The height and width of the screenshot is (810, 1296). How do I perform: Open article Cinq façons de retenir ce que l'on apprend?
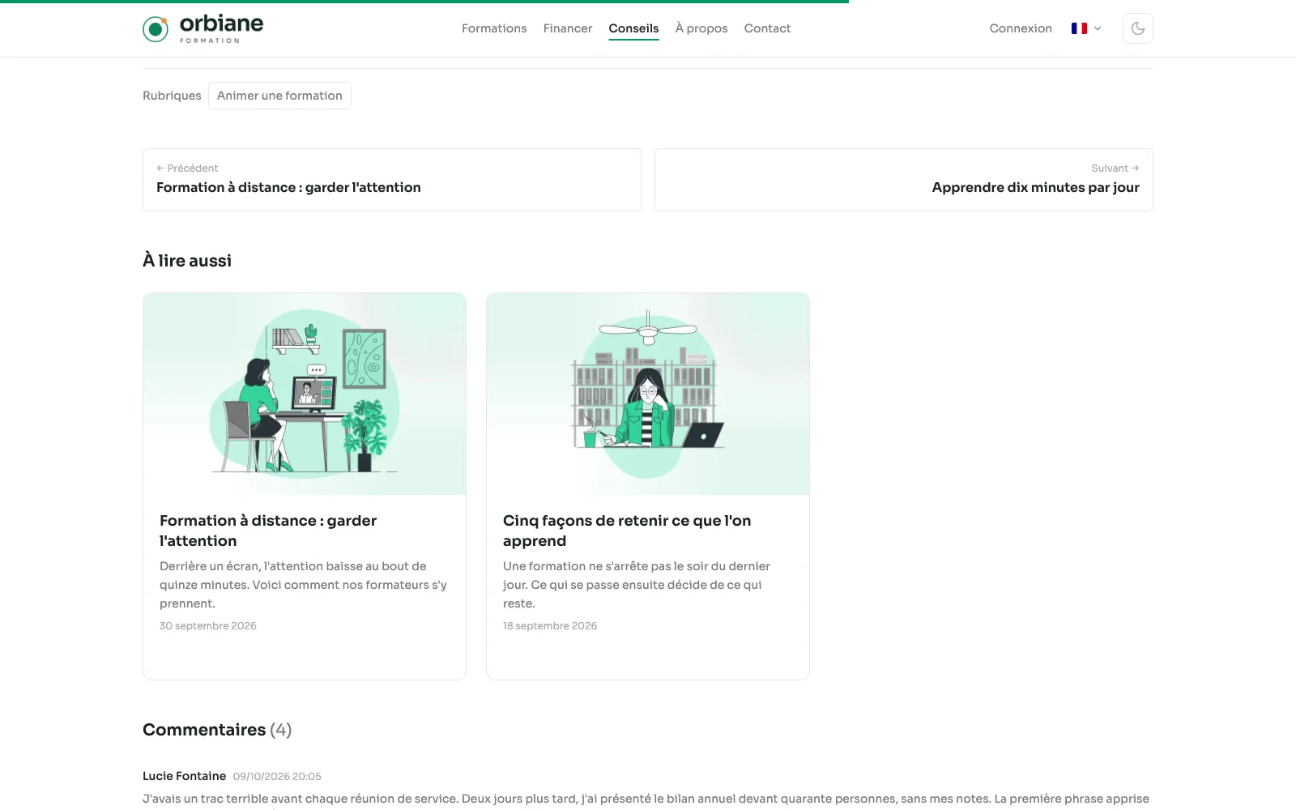627,531
